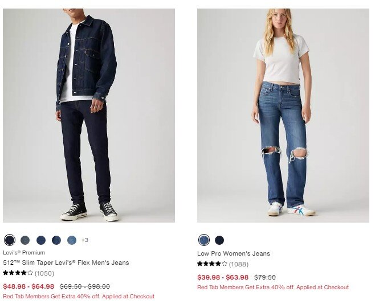Open the men's 512 Slim Taper jeans photo
This screenshot has width=375, height=308.
coord(89,116)
